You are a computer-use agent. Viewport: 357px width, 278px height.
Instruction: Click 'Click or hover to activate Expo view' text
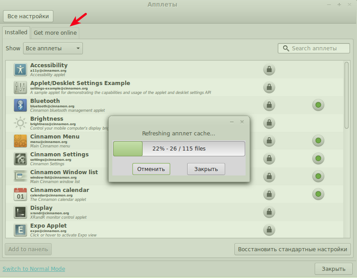[63, 235]
